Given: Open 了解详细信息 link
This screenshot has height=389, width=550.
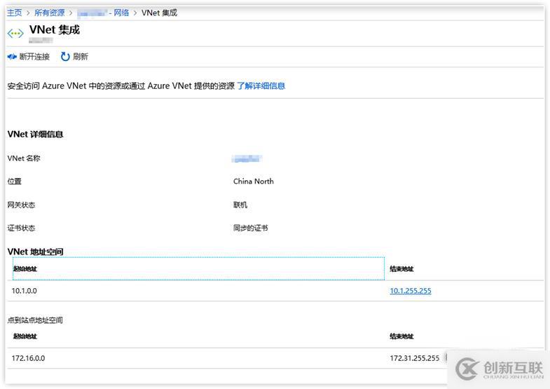Looking at the screenshot, I should click(x=261, y=86).
